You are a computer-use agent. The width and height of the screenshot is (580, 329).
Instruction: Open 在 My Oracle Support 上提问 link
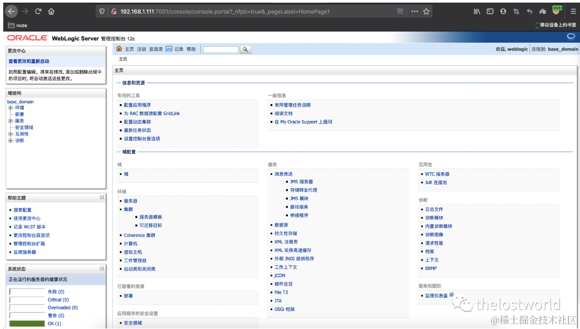pos(303,122)
